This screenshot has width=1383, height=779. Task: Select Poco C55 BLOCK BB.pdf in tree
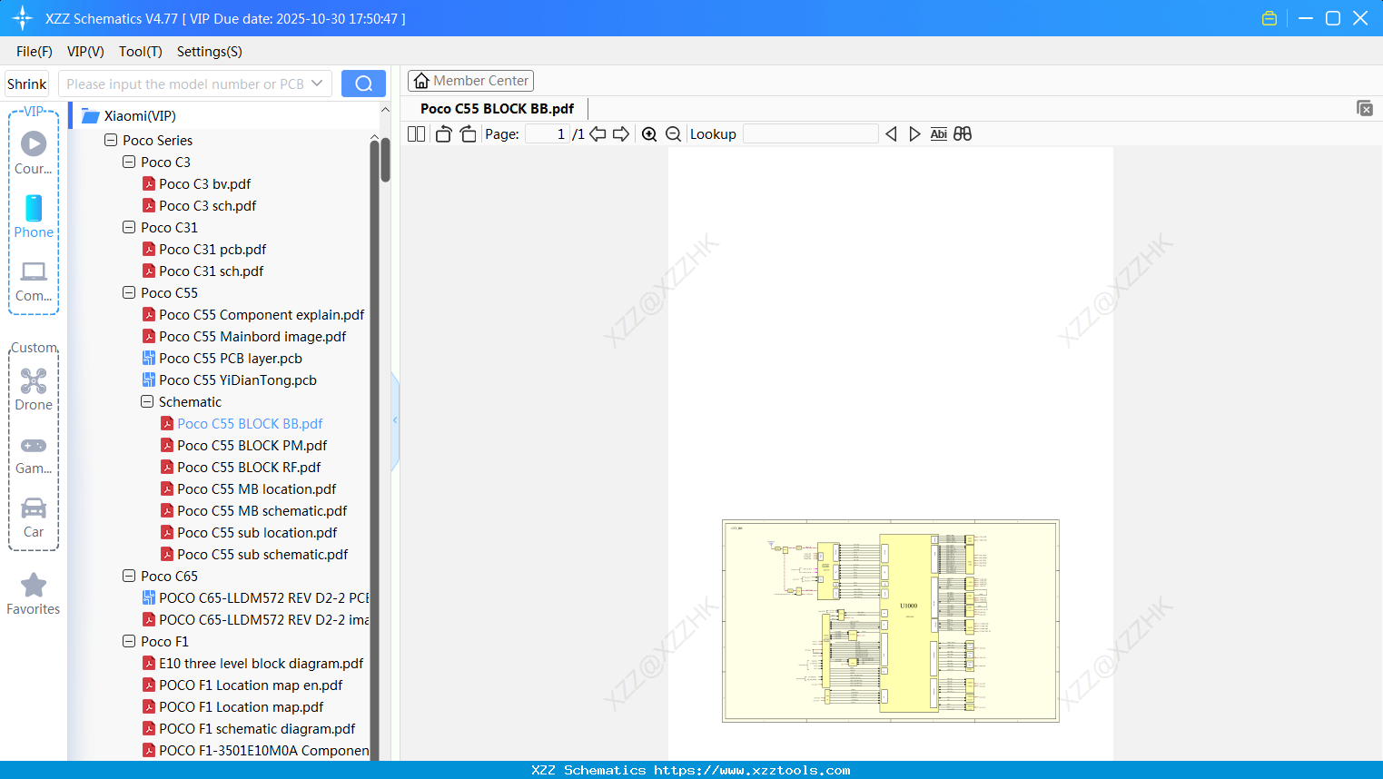[250, 424]
